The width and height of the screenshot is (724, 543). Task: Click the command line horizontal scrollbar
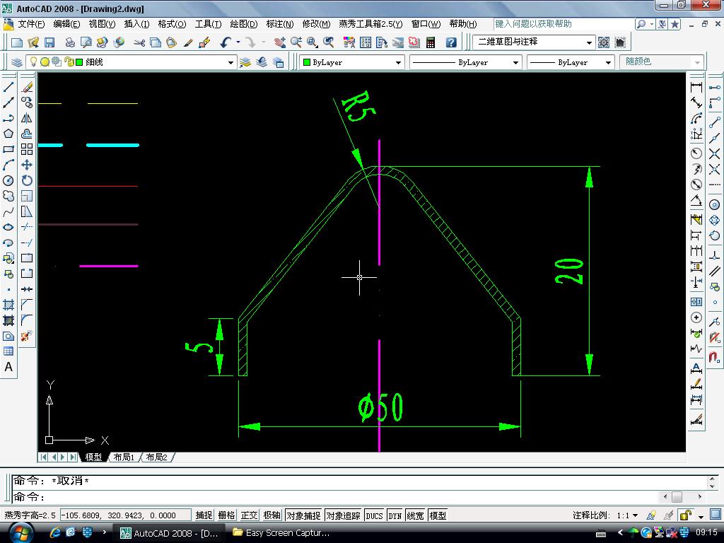682,497
